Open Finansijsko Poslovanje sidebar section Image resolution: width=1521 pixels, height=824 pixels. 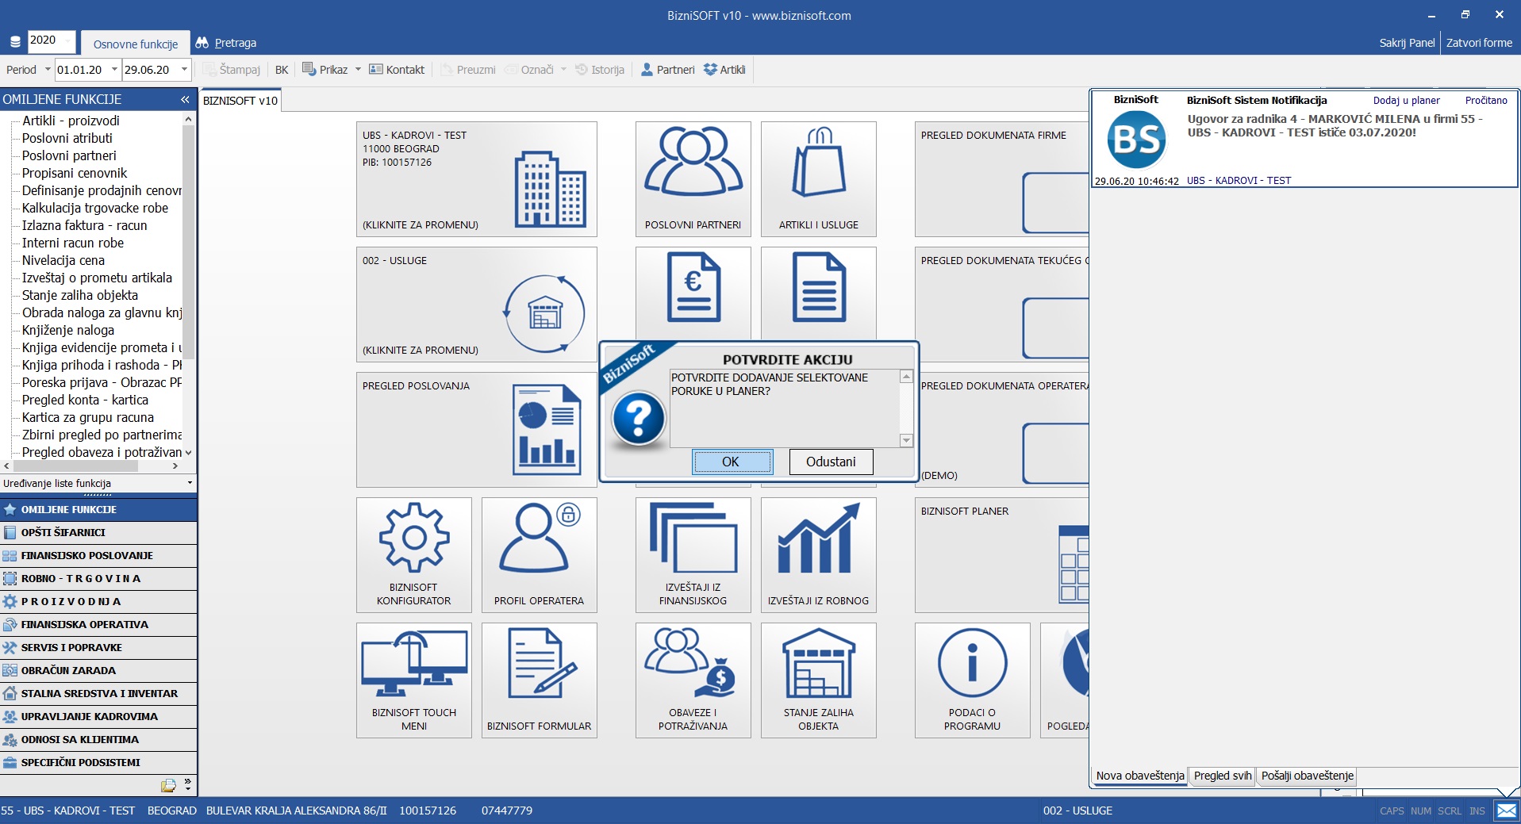(x=98, y=555)
